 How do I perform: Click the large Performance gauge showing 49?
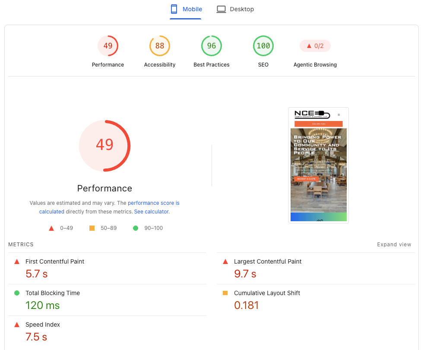104,146
